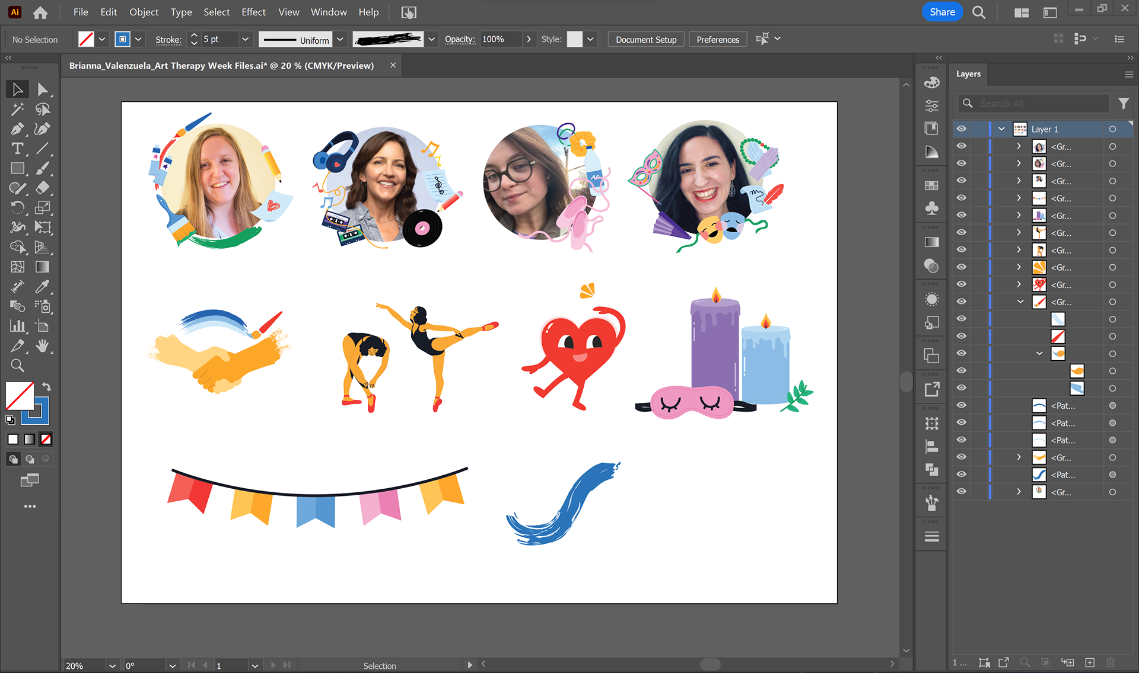This screenshot has height=673, width=1139.
Task: Click Document Setup button
Action: click(646, 40)
